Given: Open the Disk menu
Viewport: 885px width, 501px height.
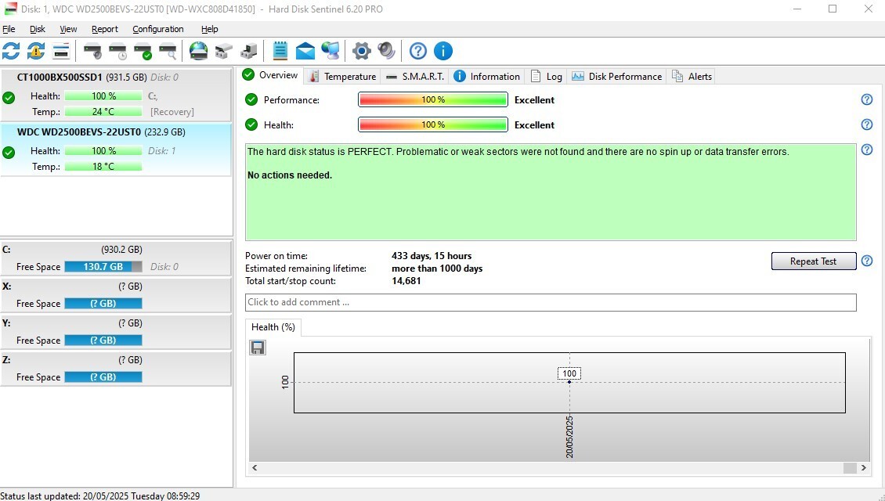Looking at the screenshot, I should [x=38, y=29].
